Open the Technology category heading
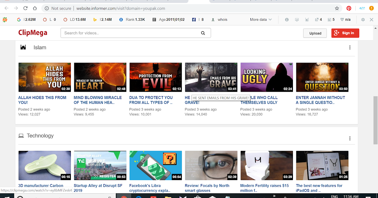 (x=40, y=136)
